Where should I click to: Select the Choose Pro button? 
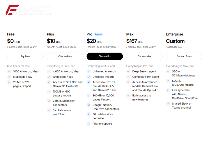click(105, 56)
